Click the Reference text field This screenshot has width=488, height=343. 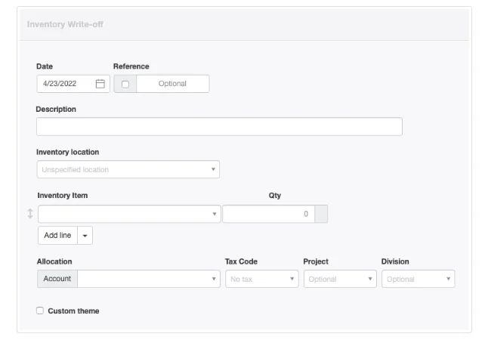(x=173, y=84)
